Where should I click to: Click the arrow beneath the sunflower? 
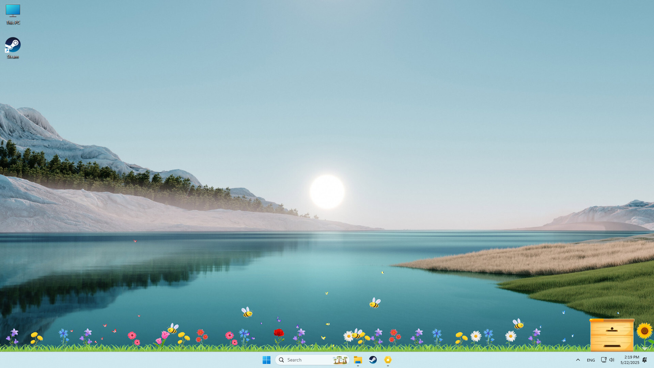(x=645, y=349)
